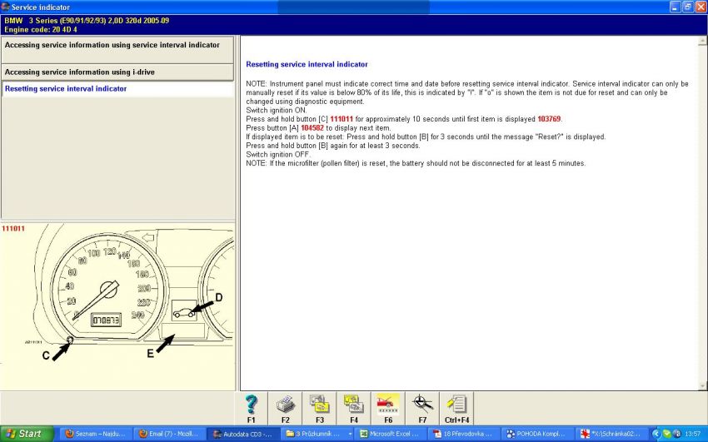The image size is (708, 442).
Task: Click the red 111011 label above diagram
Action: tap(13, 229)
